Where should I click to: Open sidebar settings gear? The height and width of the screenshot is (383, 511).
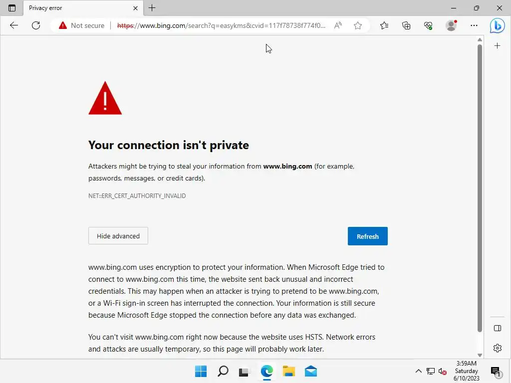coord(497,348)
